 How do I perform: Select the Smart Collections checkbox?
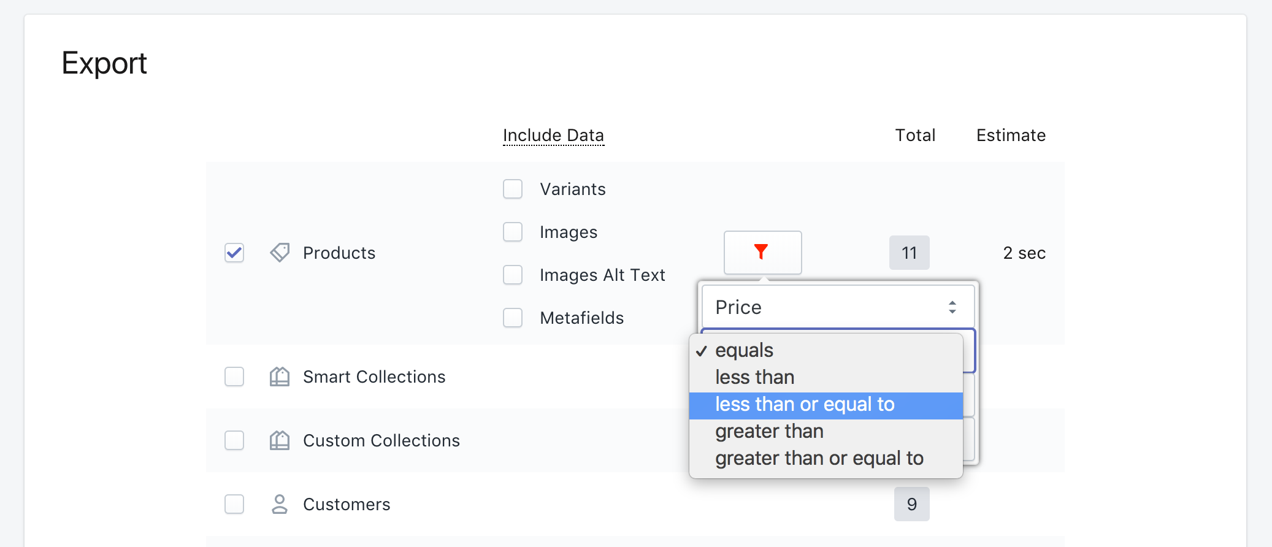click(x=234, y=377)
